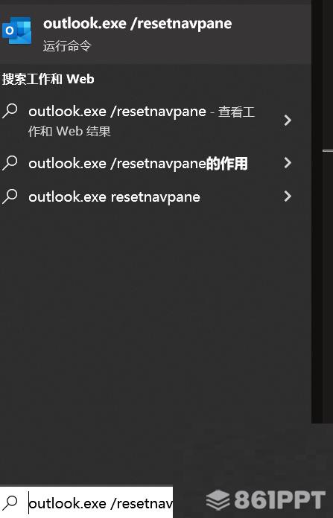The height and width of the screenshot is (518, 333).
Task: Click the grey divider handle at right edge
Action: tap(328, 150)
